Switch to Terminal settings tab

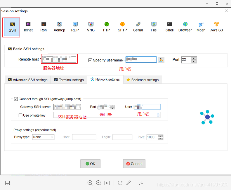[69, 80]
